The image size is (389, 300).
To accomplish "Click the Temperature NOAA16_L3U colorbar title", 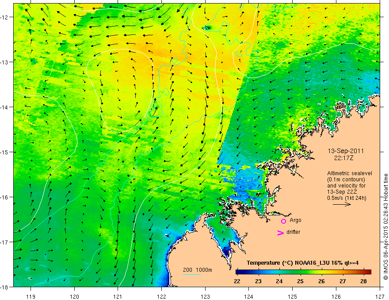I will pos(303,263).
